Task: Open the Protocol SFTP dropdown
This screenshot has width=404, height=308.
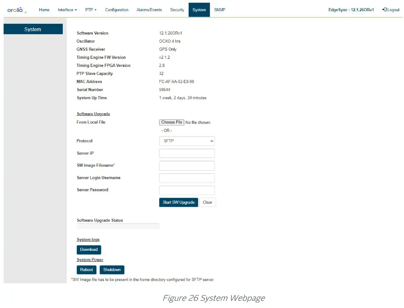Action: click(187, 141)
